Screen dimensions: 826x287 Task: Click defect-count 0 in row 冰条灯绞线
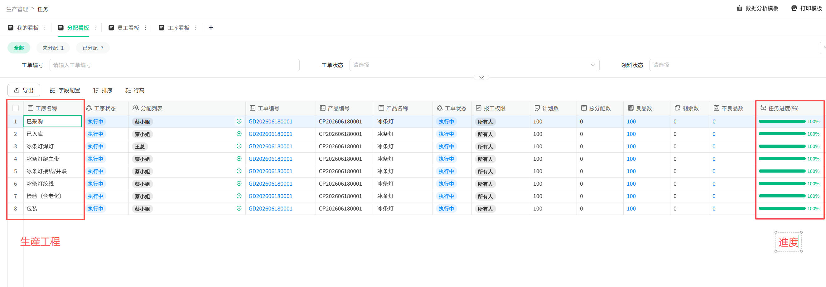[714, 184]
